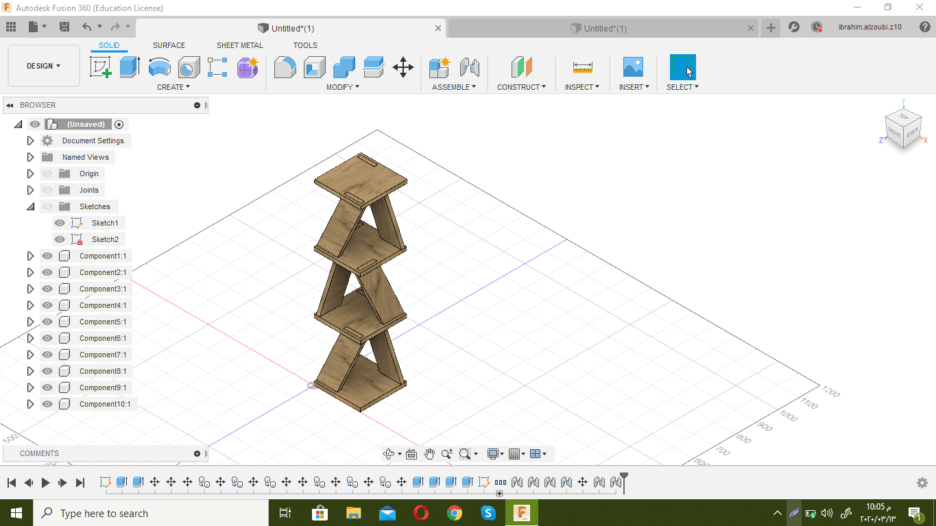This screenshot has width=936, height=526.
Task: Click the Midplane construct icon
Action: [521, 67]
